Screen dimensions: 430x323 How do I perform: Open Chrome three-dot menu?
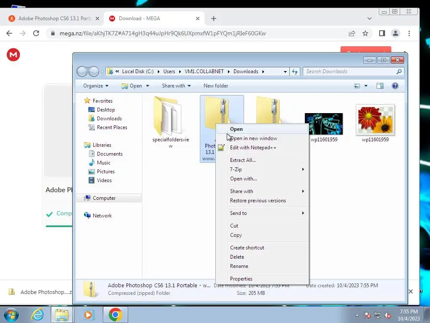coord(409,33)
